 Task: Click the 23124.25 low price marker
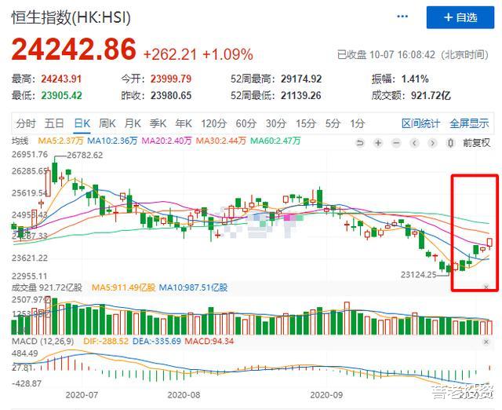point(418,275)
